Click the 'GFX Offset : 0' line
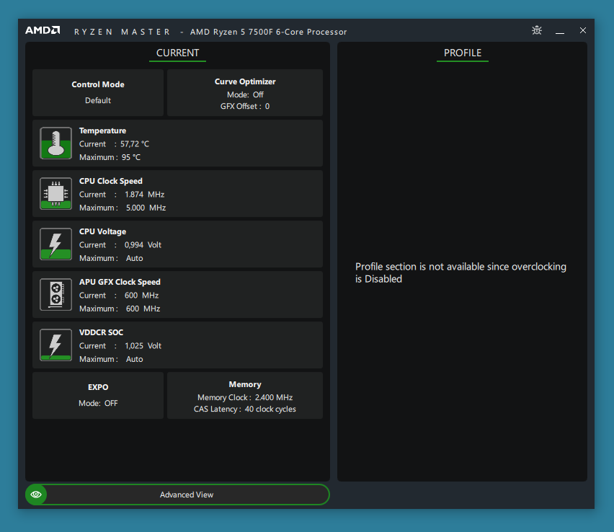Image resolution: width=614 pixels, height=532 pixels. pyautogui.click(x=245, y=107)
